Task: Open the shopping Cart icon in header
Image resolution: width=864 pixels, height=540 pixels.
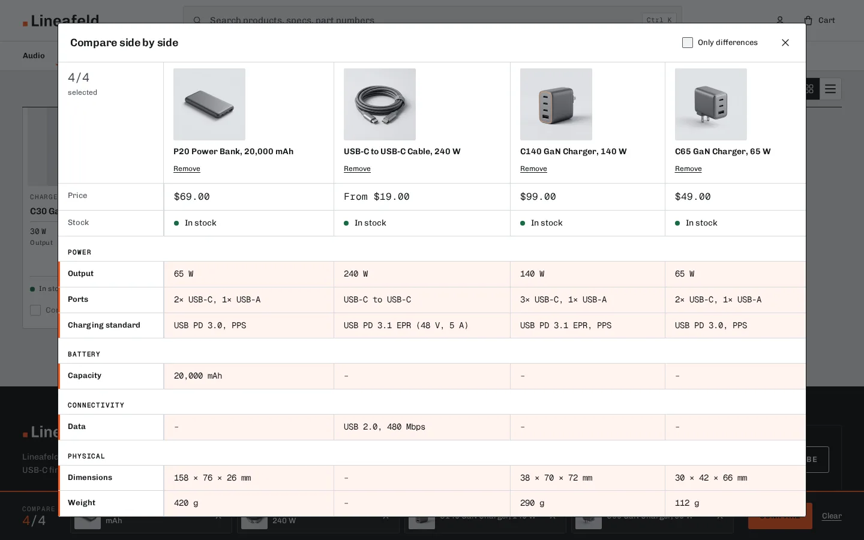Action: (x=819, y=20)
